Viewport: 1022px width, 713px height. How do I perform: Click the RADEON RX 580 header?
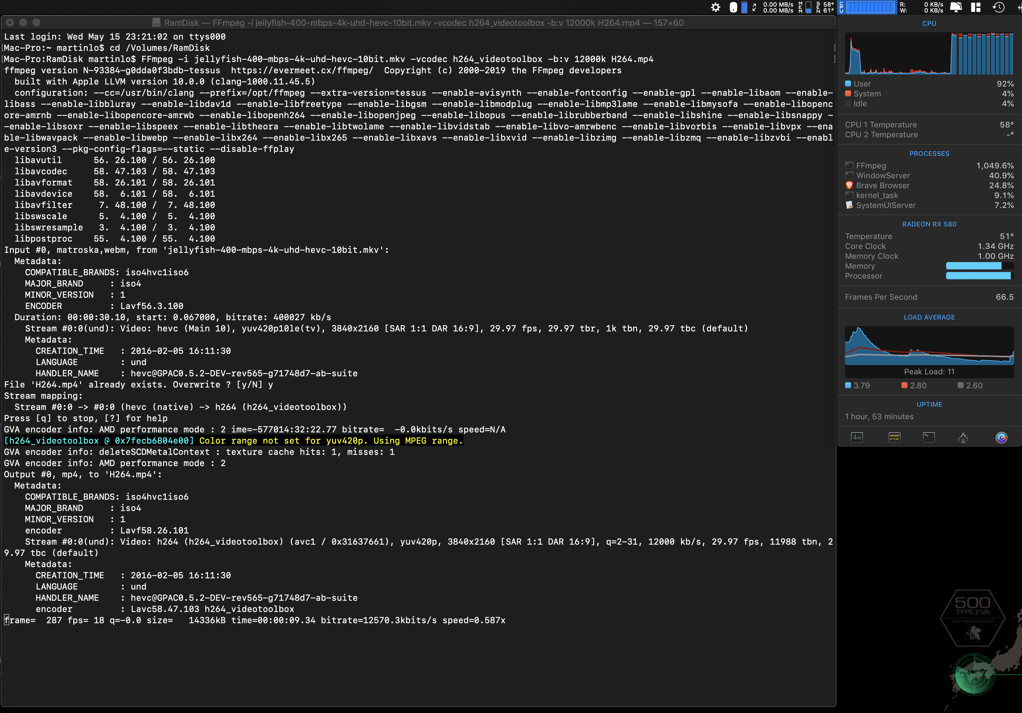(929, 224)
